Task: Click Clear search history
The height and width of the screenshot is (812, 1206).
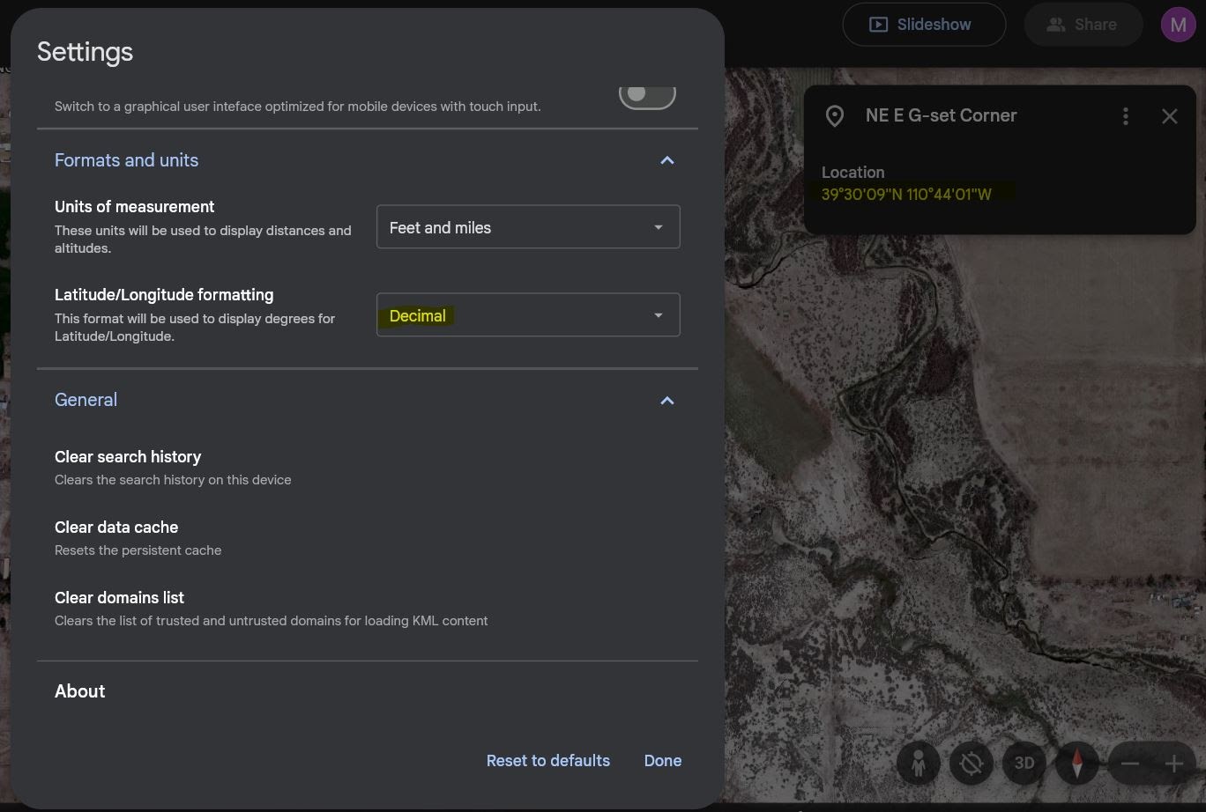Action: (128, 457)
